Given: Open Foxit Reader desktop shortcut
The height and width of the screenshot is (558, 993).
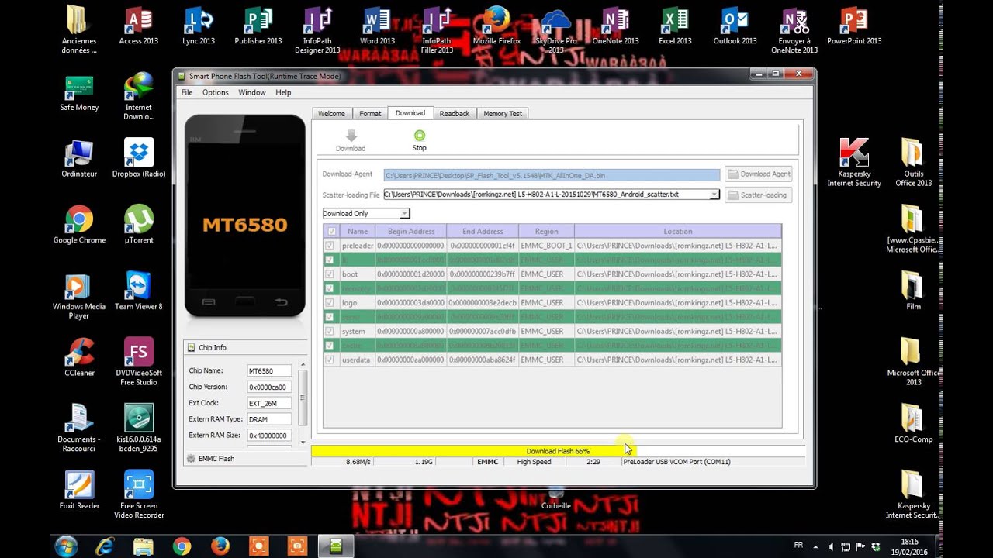Looking at the screenshot, I should 79,491.
